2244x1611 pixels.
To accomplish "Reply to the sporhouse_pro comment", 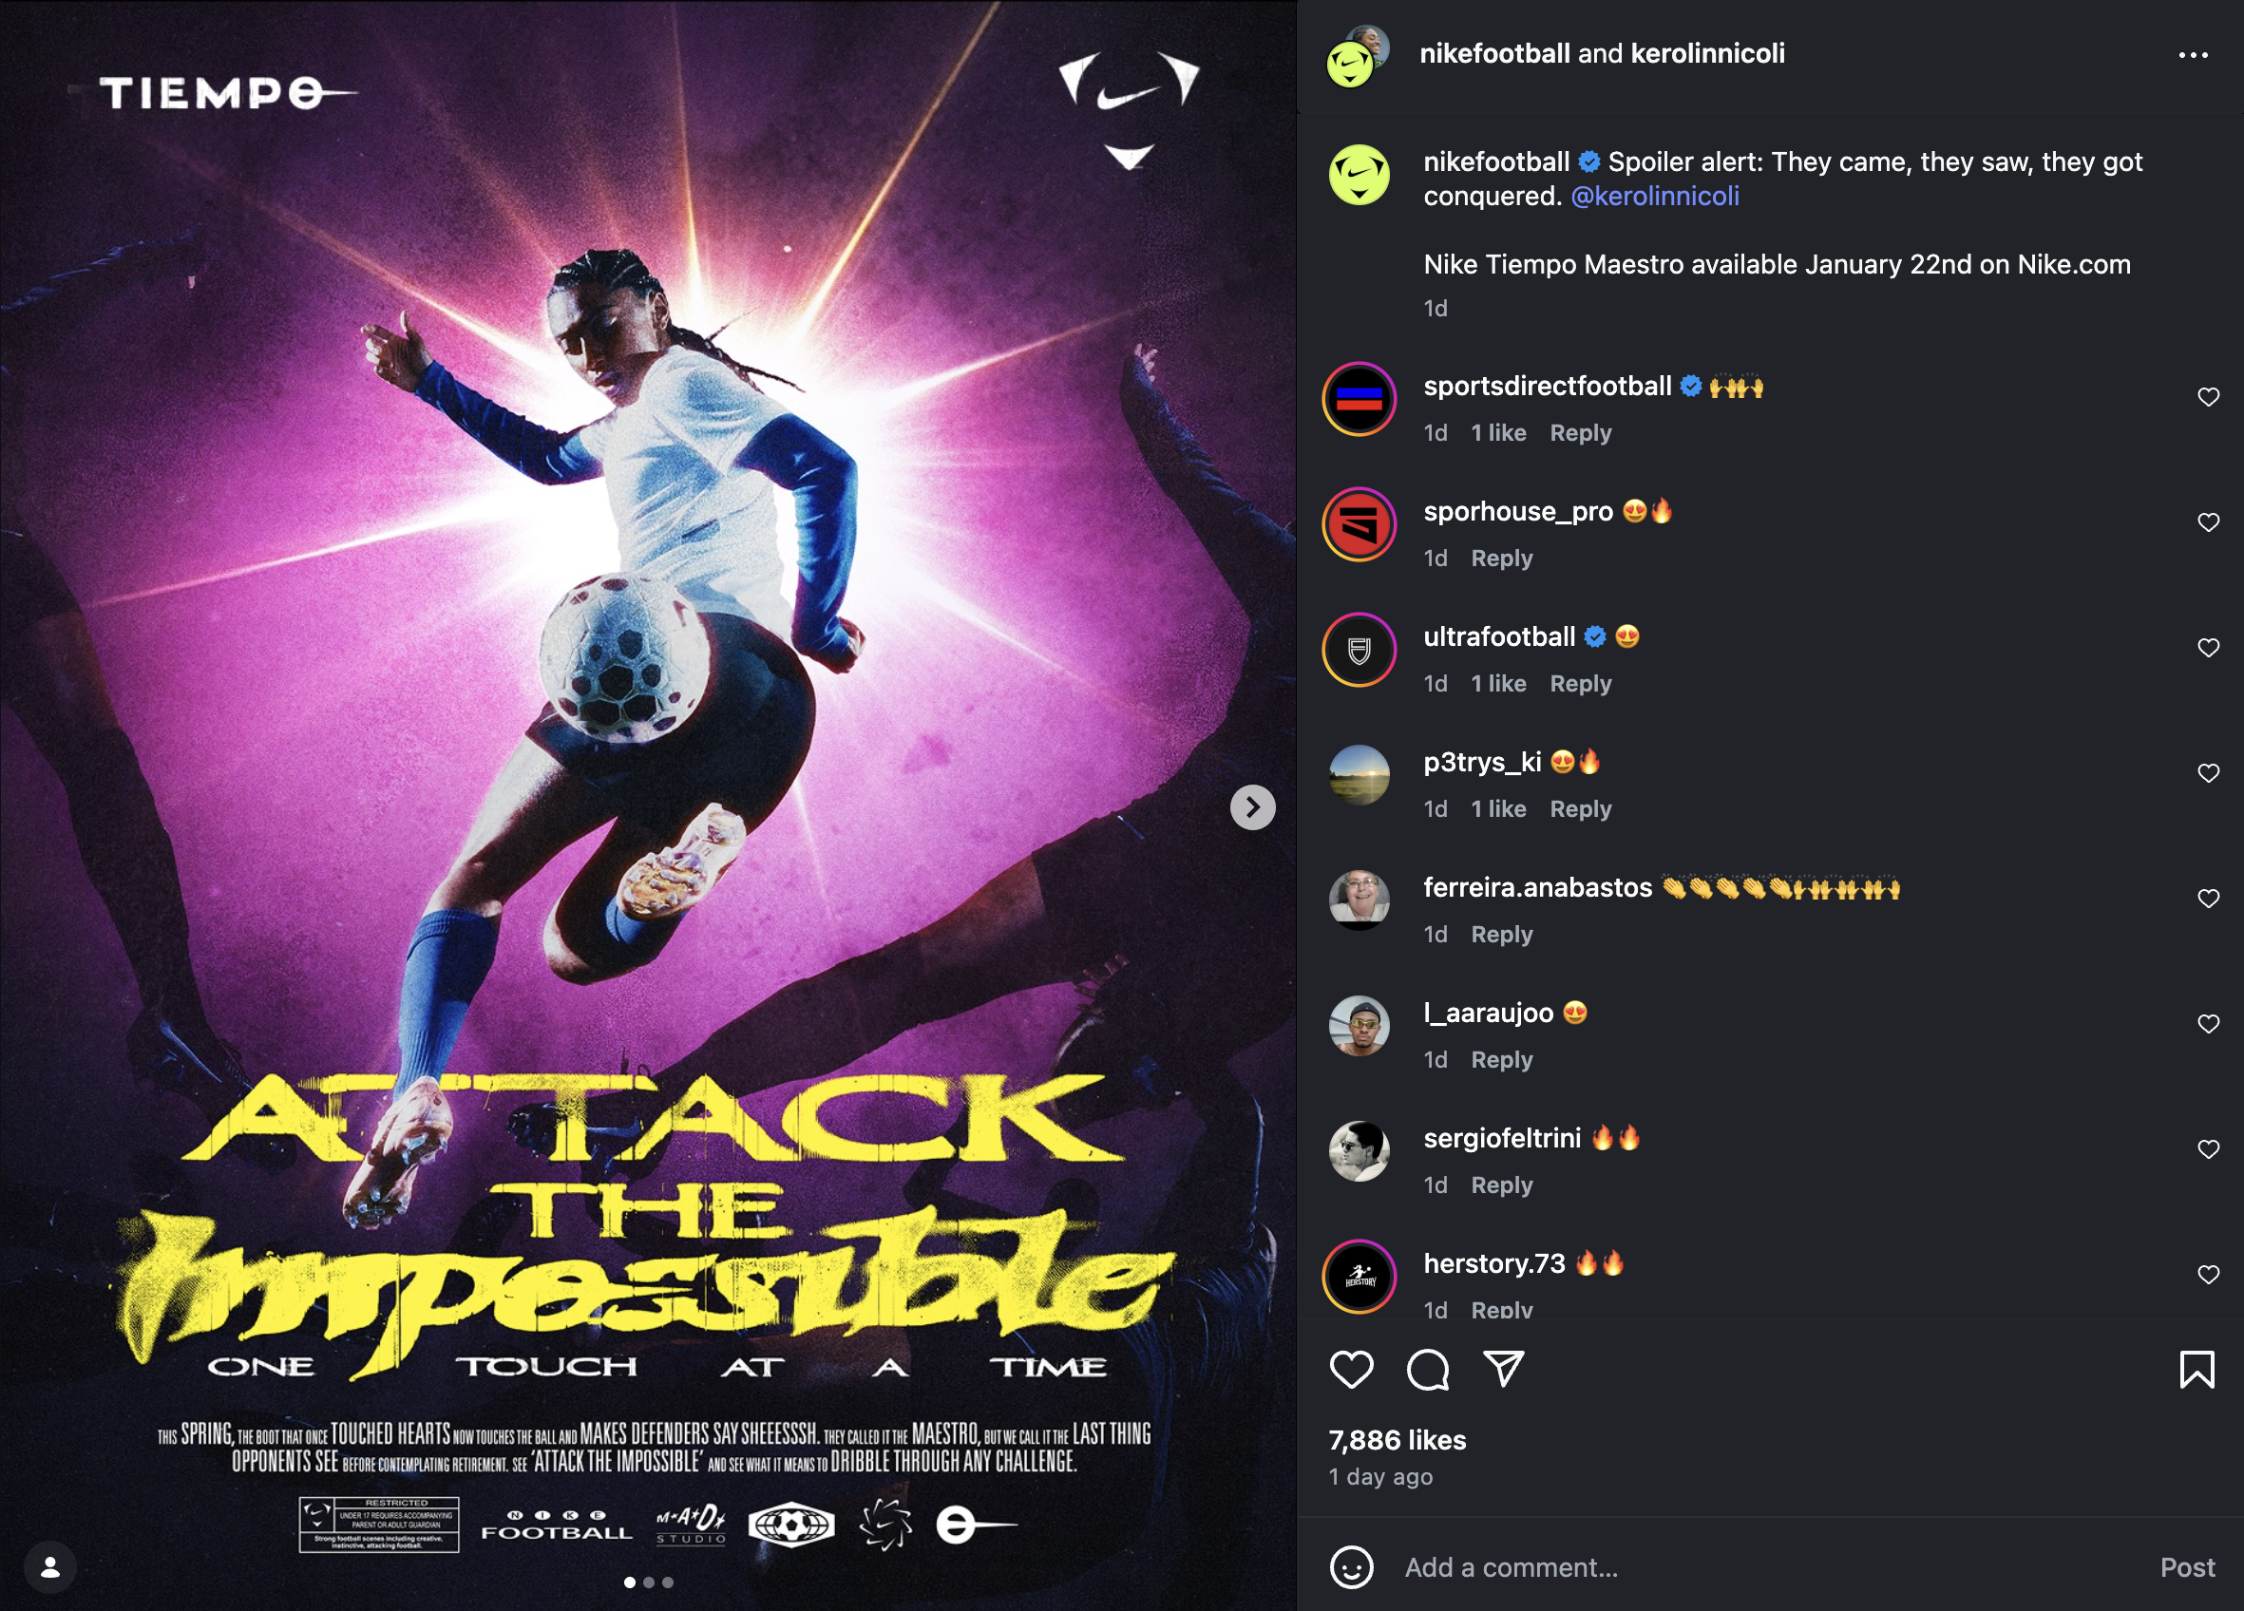I will coord(1501,559).
